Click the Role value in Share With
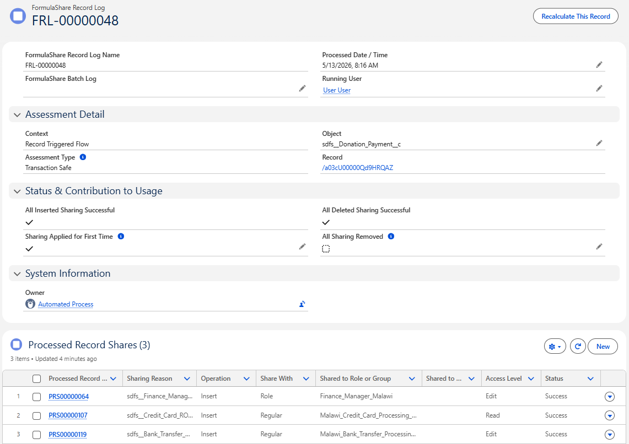Viewport: 629px width, 444px height. tap(266, 396)
